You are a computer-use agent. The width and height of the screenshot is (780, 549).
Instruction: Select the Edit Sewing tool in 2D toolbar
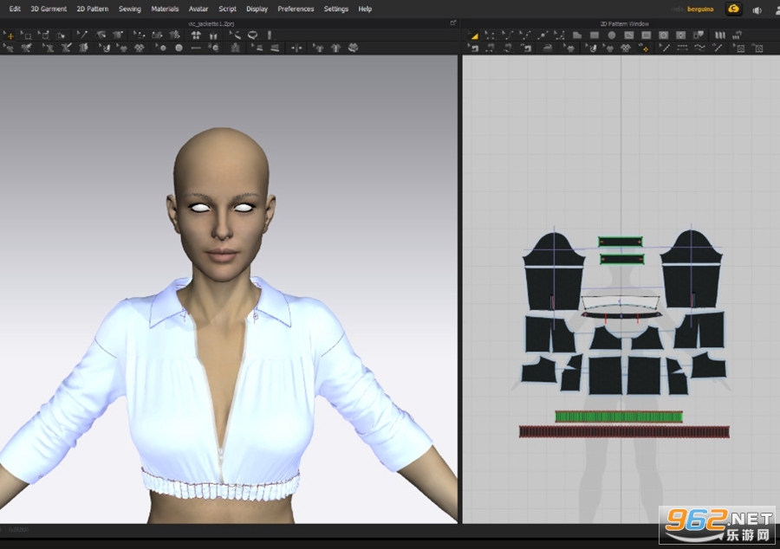[x=473, y=48]
